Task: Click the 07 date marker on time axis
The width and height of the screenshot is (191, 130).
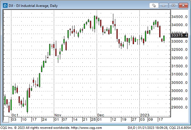Action: click(65, 120)
